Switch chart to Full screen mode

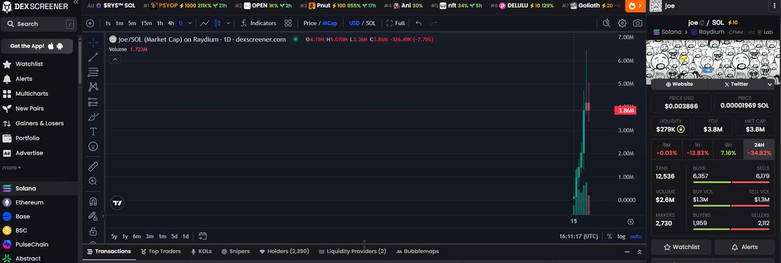point(396,23)
